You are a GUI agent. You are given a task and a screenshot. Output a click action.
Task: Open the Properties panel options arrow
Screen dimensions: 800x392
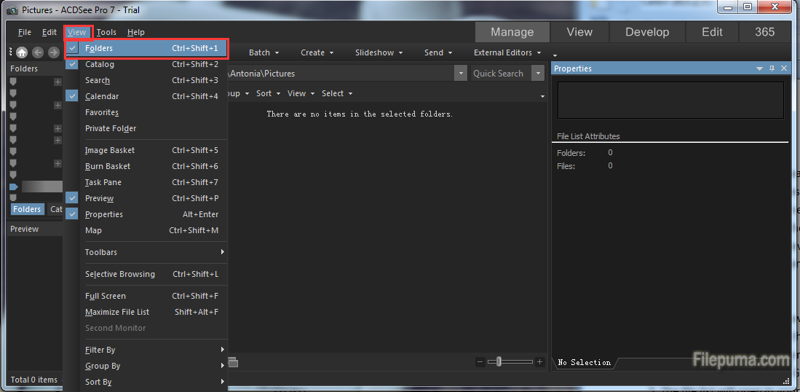(760, 68)
